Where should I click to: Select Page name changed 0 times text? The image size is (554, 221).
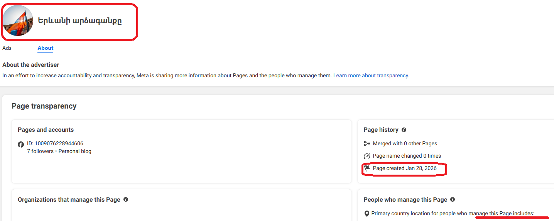pyautogui.click(x=407, y=156)
